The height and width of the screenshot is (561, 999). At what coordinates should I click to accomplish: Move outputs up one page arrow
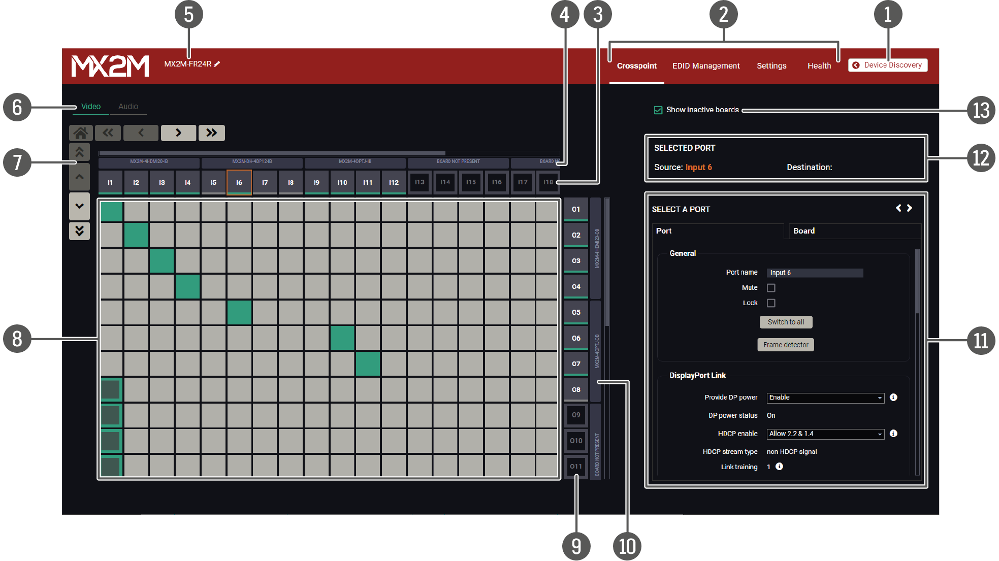[80, 177]
